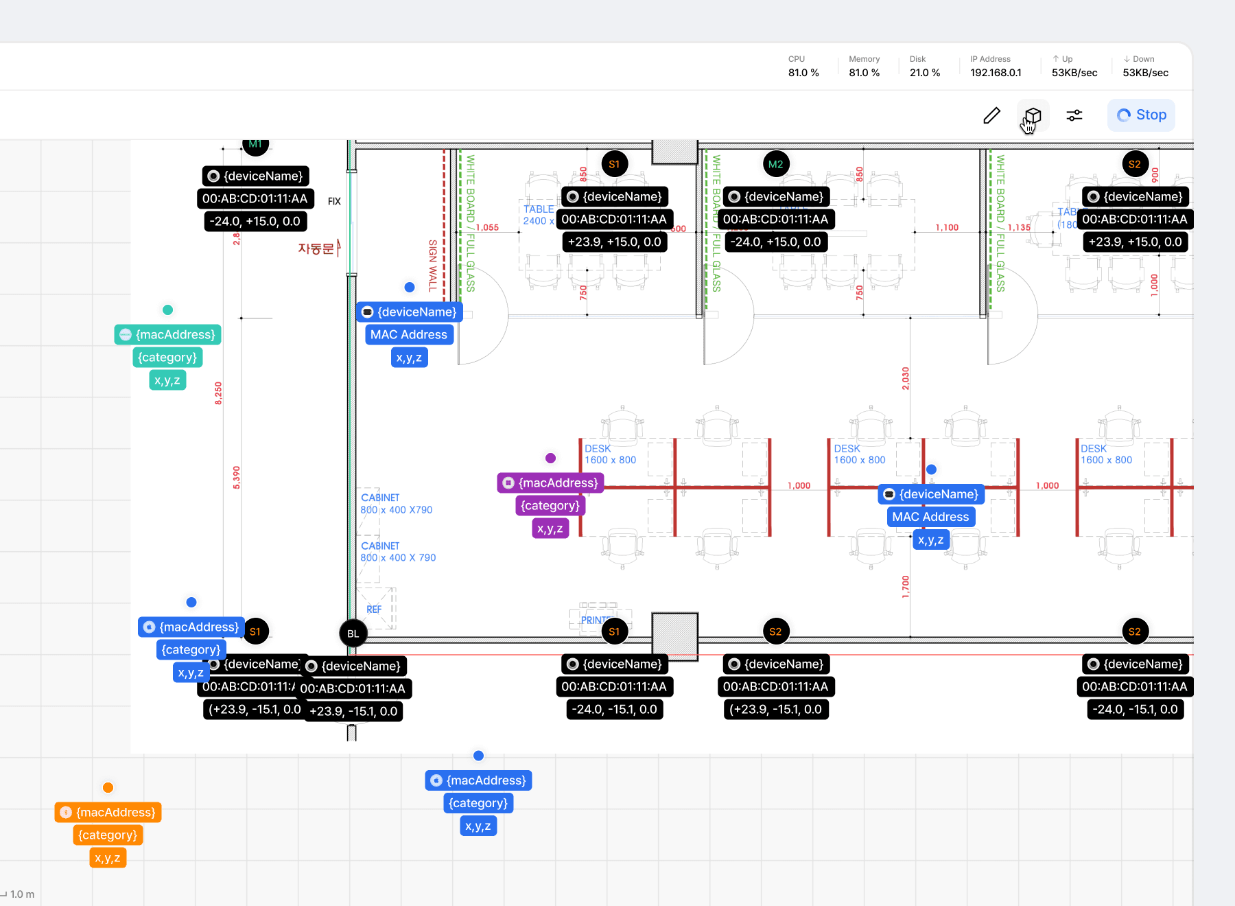Image resolution: width=1235 pixels, height=906 pixels.
Task: Click the teal tag position dot
Action: [x=167, y=310]
